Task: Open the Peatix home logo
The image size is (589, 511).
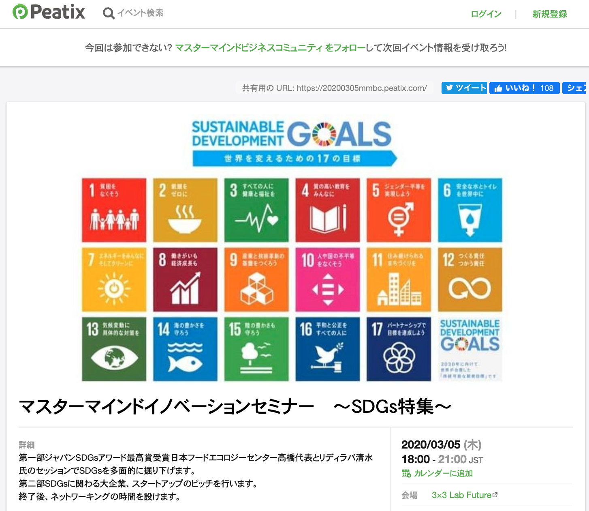Action: (x=49, y=12)
